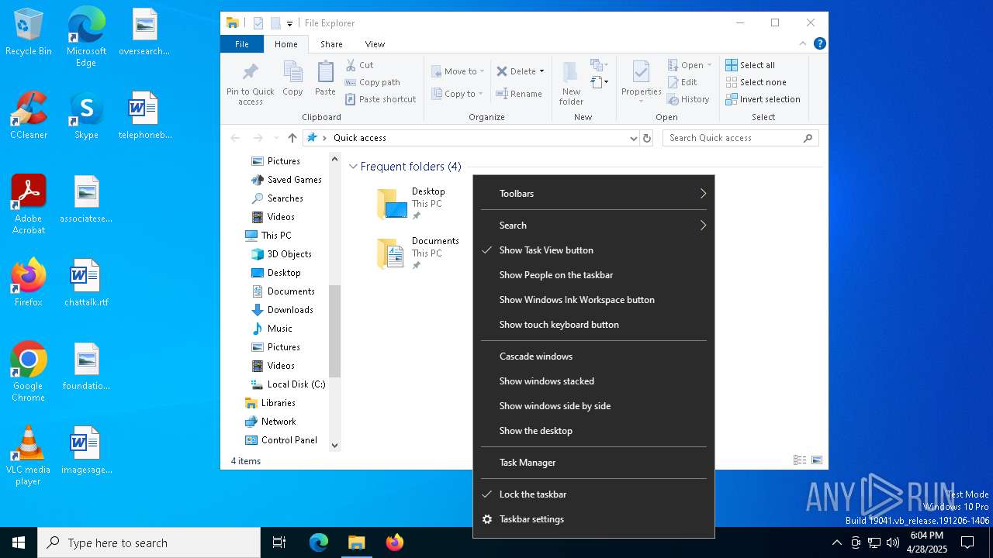993x558 pixels.
Task: Open the Delete dropdown arrow
Action: pyautogui.click(x=541, y=71)
